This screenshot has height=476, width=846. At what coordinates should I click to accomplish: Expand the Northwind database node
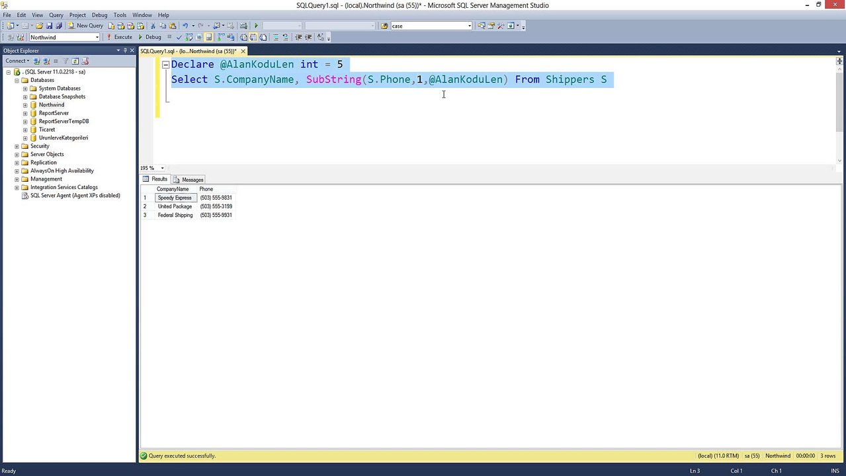pyautogui.click(x=25, y=104)
